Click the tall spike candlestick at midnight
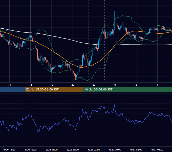Image resolution: width=172 pixels, height=152 pixels. click(x=115, y=18)
